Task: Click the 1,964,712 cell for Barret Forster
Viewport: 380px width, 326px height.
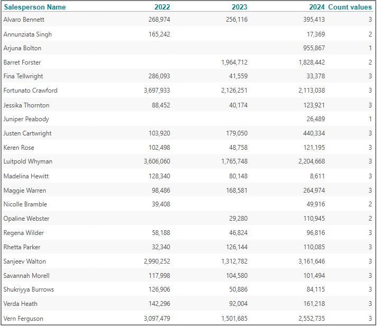Action: point(234,62)
